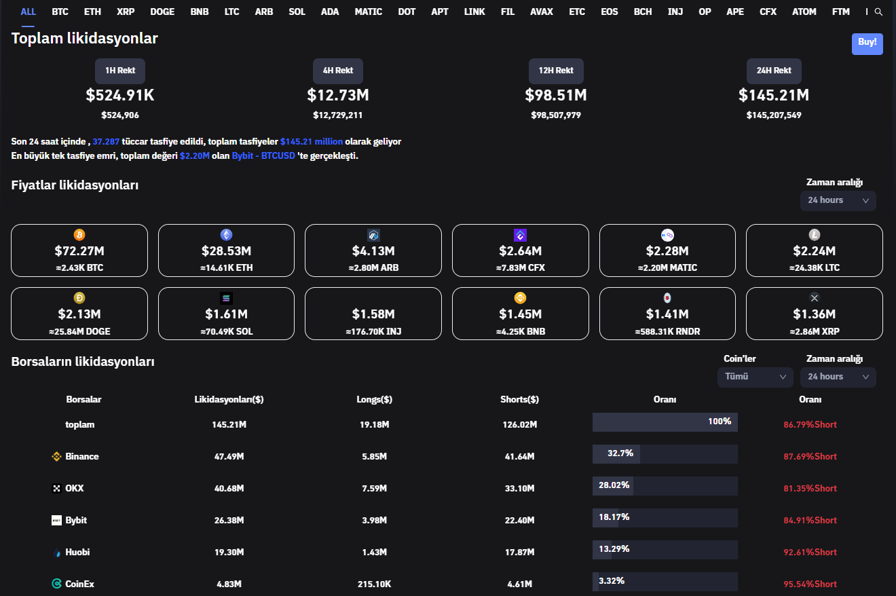Click the Binance 32.7% ratio bar
896x596 pixels.
[x=665, y=454]
